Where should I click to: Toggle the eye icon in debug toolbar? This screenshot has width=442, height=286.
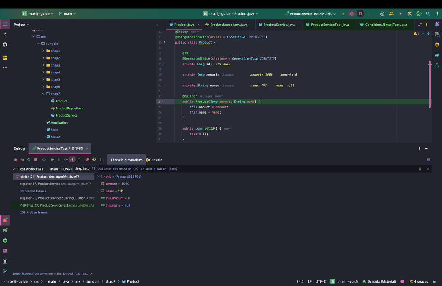point(44,159)
